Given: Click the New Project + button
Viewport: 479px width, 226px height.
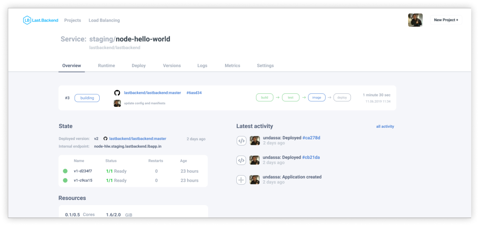Looking at the screenshot, I should (446, 20).
